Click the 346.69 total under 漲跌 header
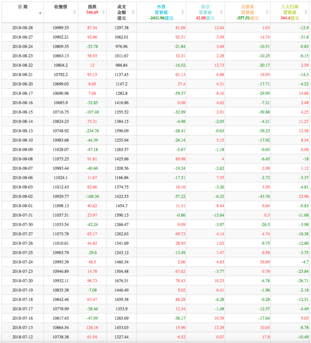This screenshot has width=311, height=343. coord(92,13)
